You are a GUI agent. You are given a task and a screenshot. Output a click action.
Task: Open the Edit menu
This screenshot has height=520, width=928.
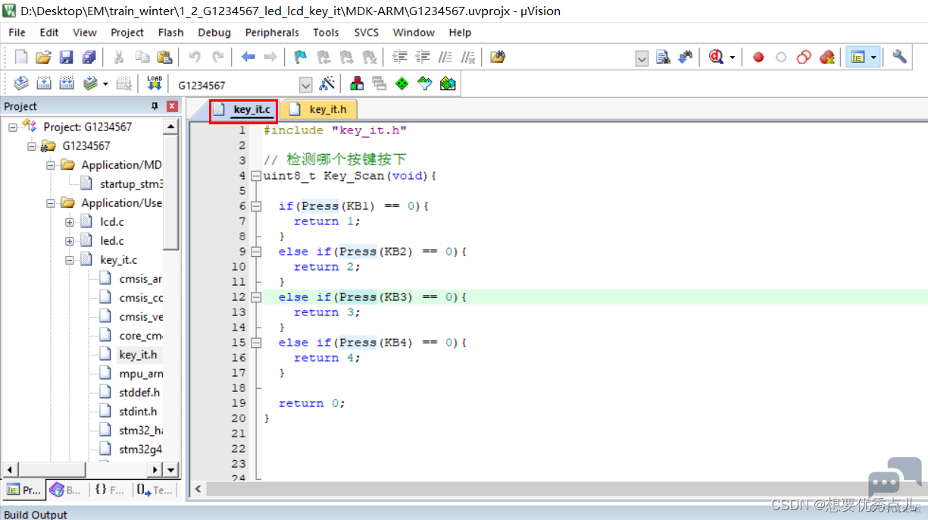tap(49, 33)
